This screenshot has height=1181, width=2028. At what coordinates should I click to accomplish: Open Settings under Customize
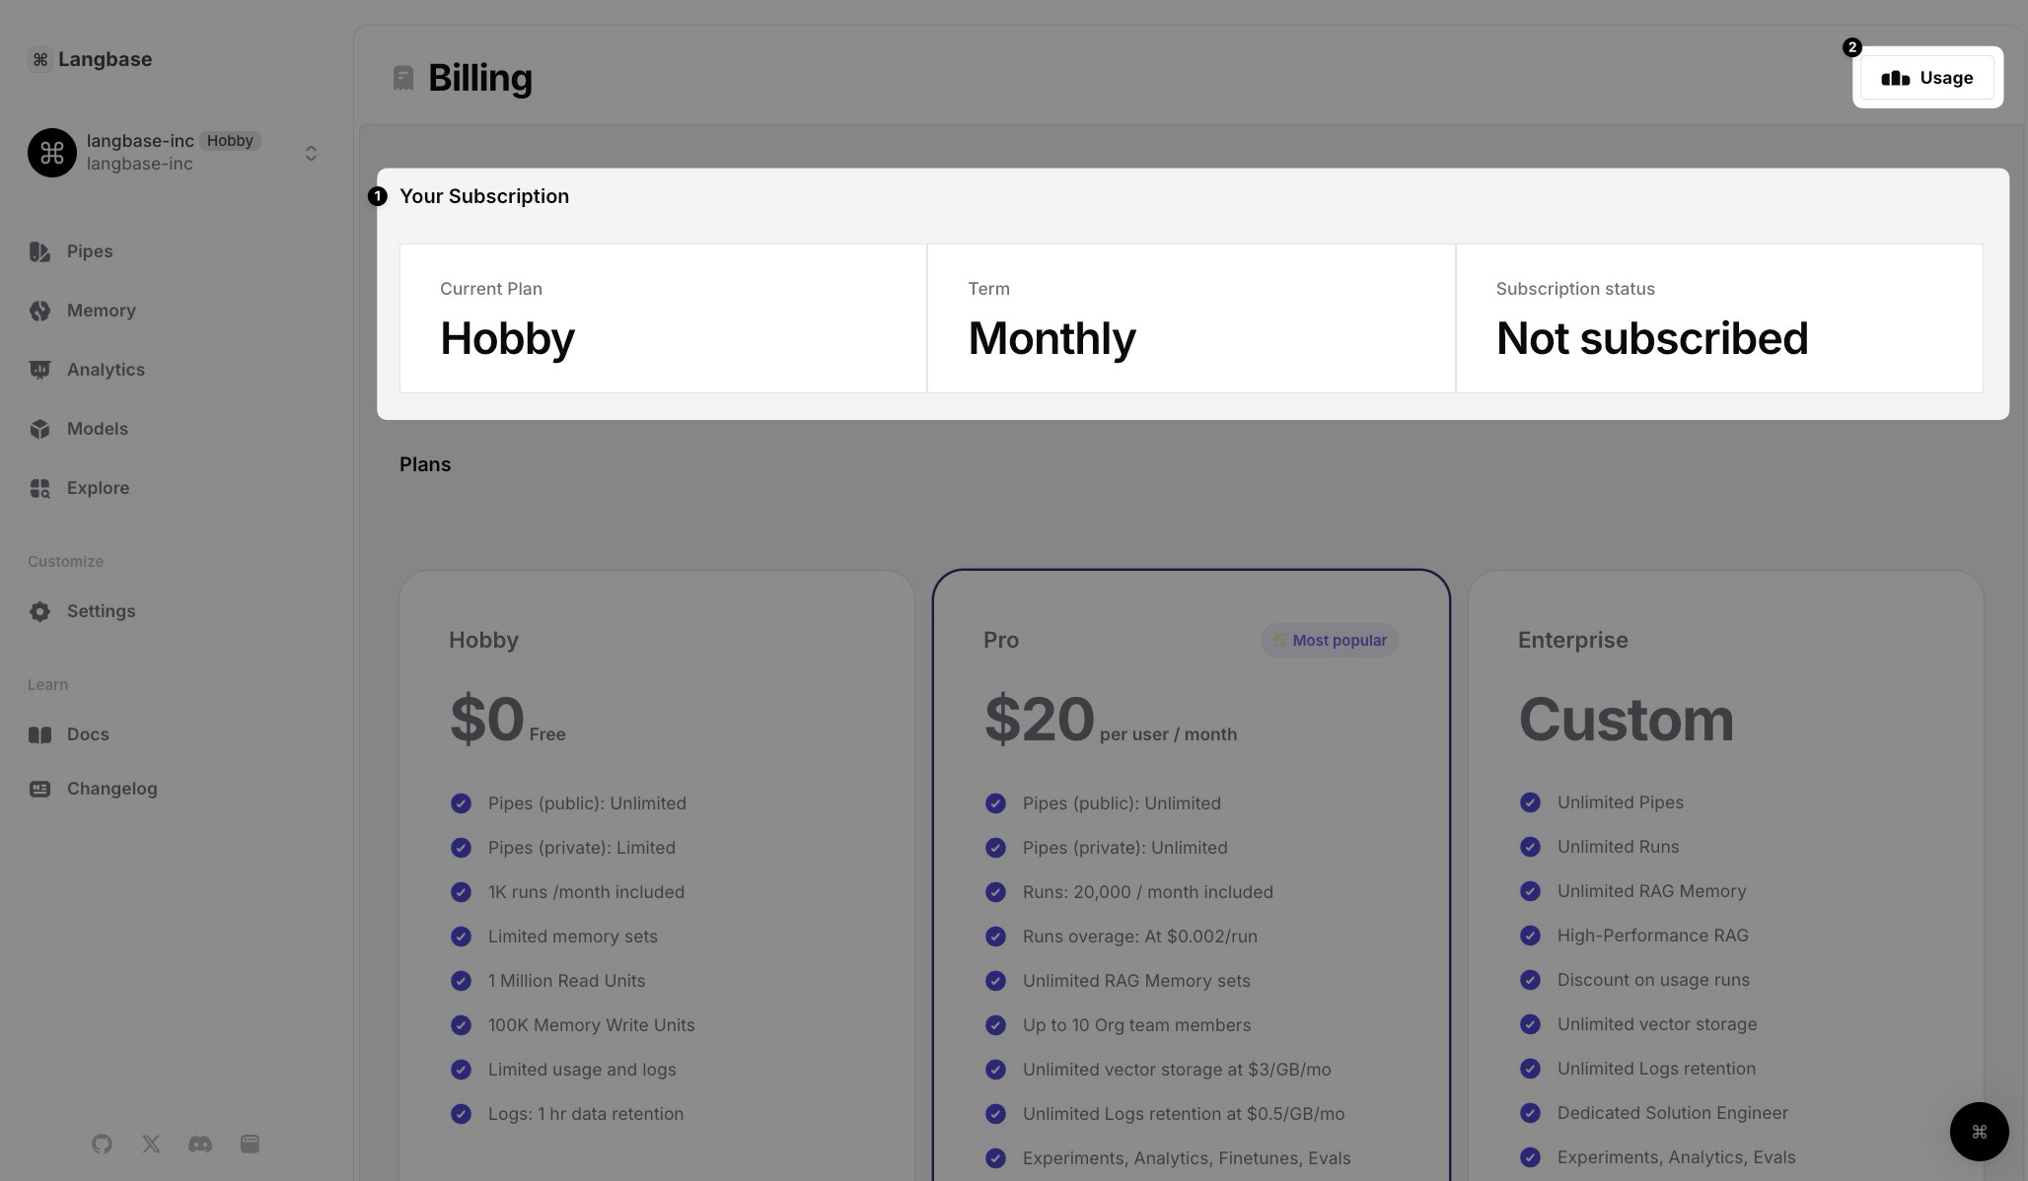[101, 611]
